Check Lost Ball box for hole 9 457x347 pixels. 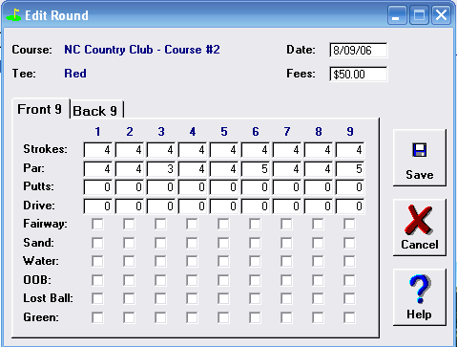coord(349,298)
